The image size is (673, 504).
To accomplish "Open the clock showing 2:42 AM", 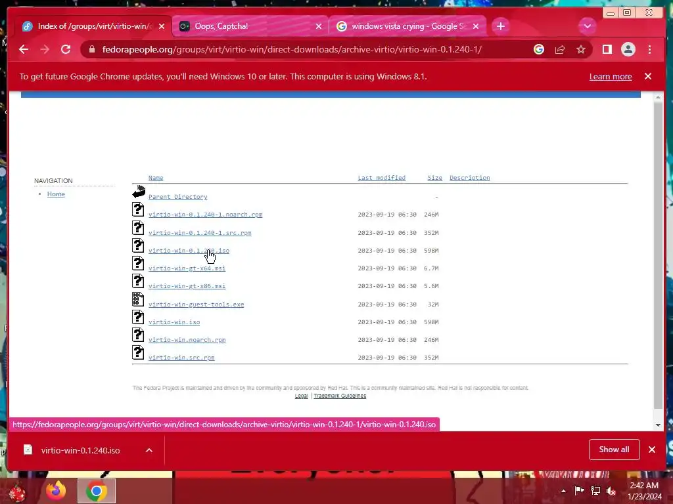I will [x=644, y=491].
